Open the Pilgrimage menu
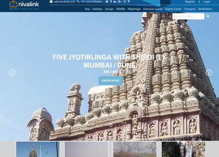Screen dimensions: 219x157 [x=134, y=9]
